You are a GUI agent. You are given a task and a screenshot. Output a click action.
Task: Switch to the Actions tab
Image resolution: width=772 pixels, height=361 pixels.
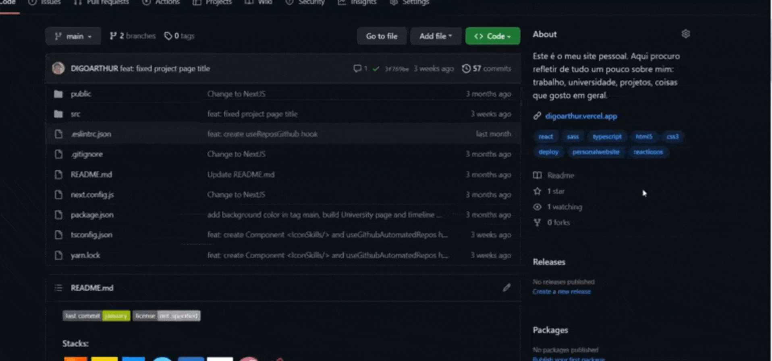161,2
